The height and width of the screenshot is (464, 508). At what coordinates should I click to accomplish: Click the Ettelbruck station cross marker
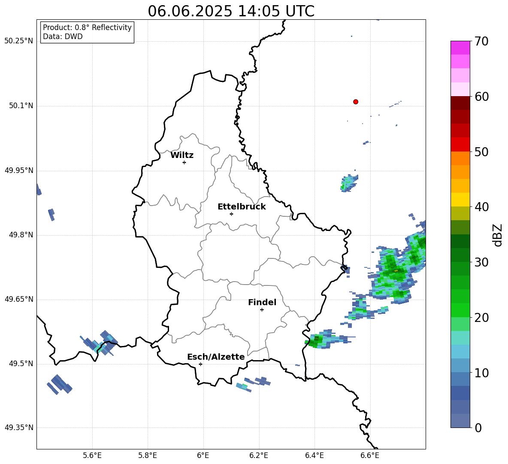231,214
